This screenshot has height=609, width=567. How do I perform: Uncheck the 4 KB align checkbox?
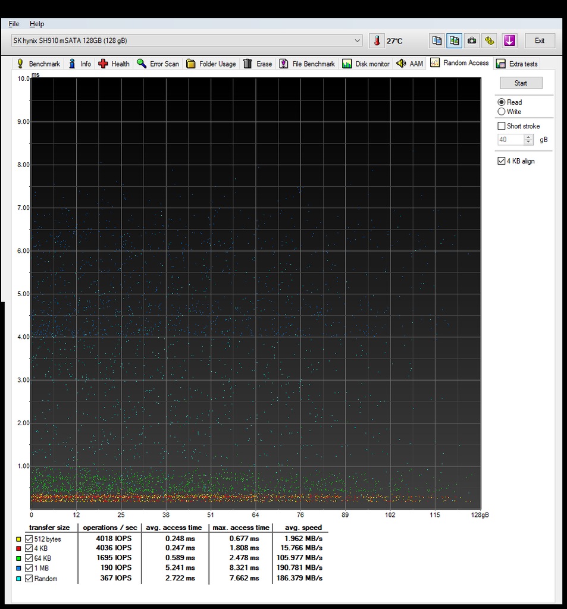coord(502,161)
